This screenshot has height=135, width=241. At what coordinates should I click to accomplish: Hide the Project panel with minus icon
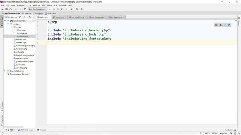(x=34, y=17)
